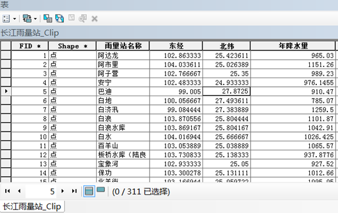Expand the Related Tables dropdown arrow
Image resolution: width=338 pixels, height=213 pixels.
pos(35,19)
